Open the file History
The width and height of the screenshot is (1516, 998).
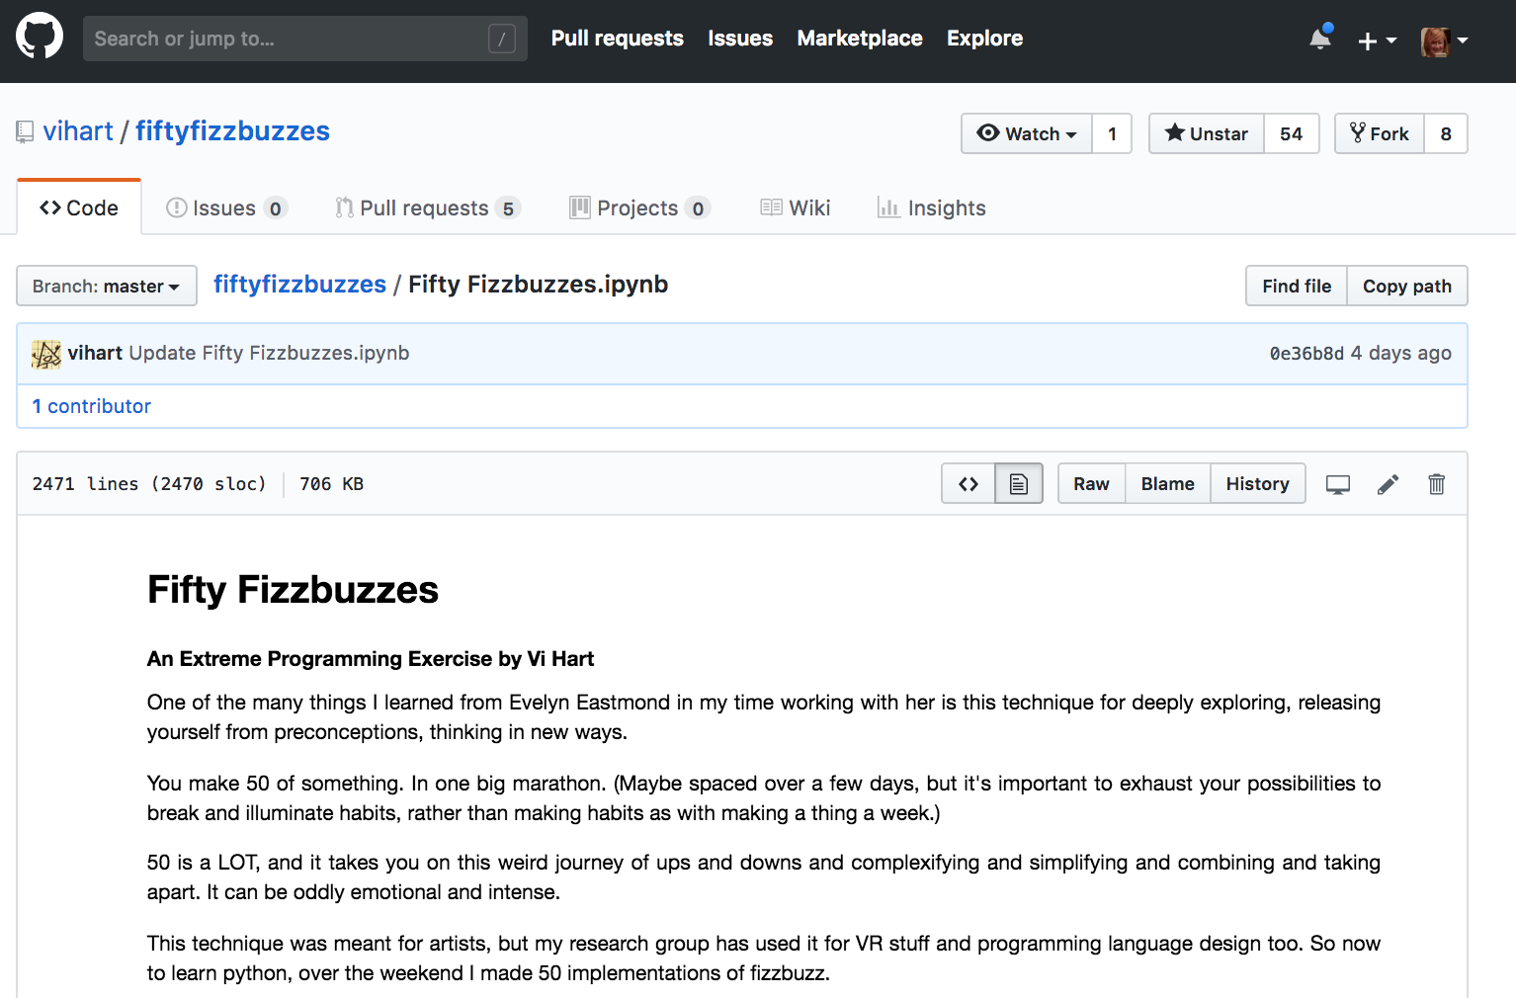[1257, 483]
